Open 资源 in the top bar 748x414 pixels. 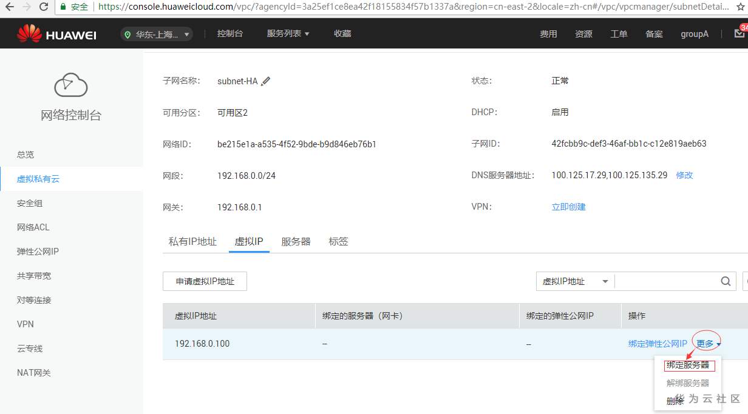pos(583,34)
